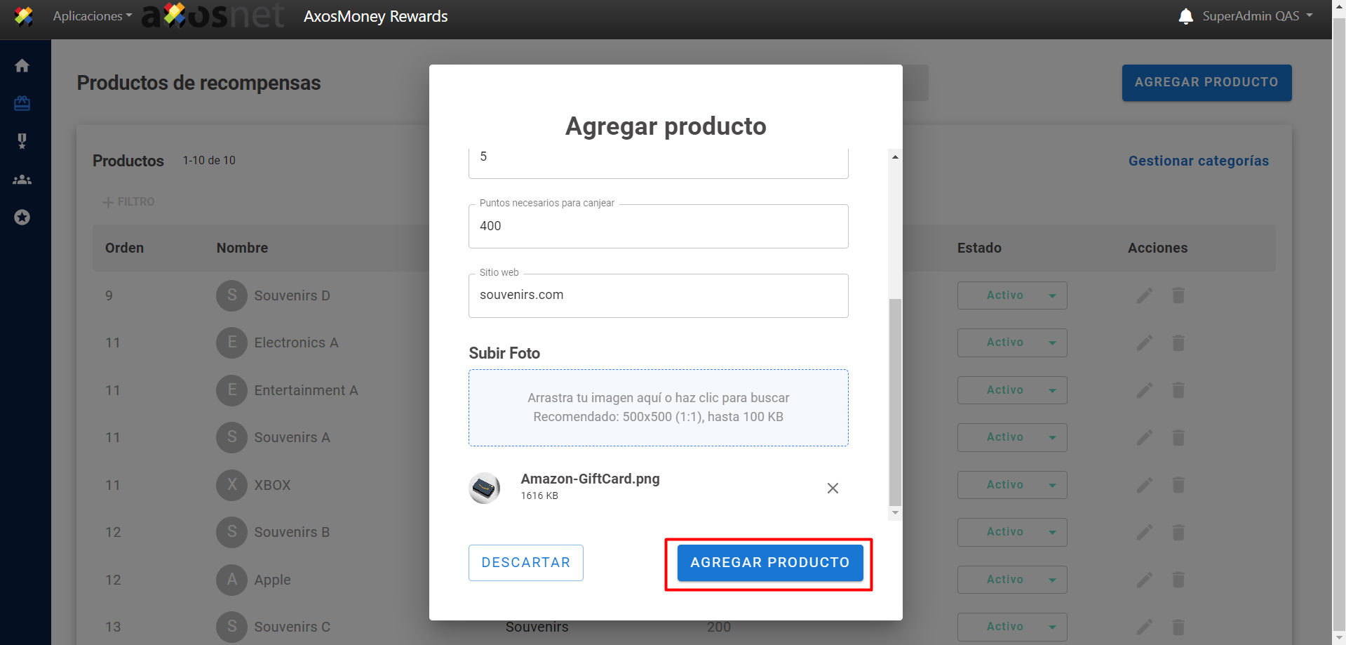Open the notifications bell
The image size is (1346, 645).
click(x=1185, y=16)
